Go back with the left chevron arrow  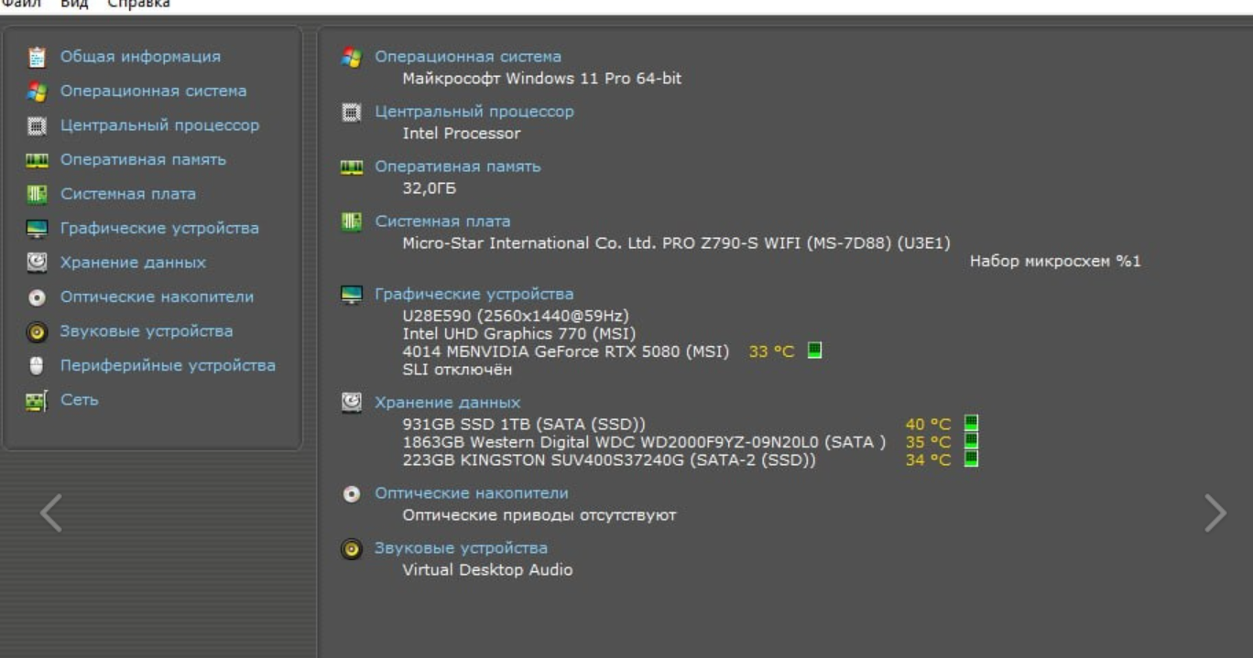click(51, 513)
